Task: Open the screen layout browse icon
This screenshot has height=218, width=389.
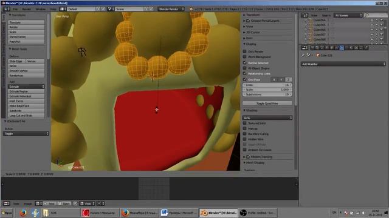Action: 63,9
